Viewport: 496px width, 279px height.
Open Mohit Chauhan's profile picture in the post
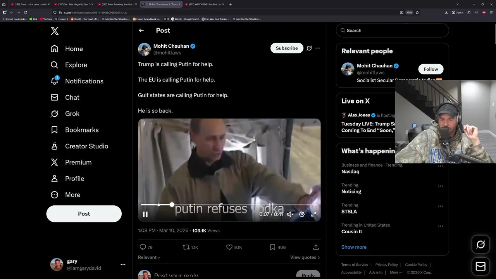pyautogui.click(x=144, y=49)
